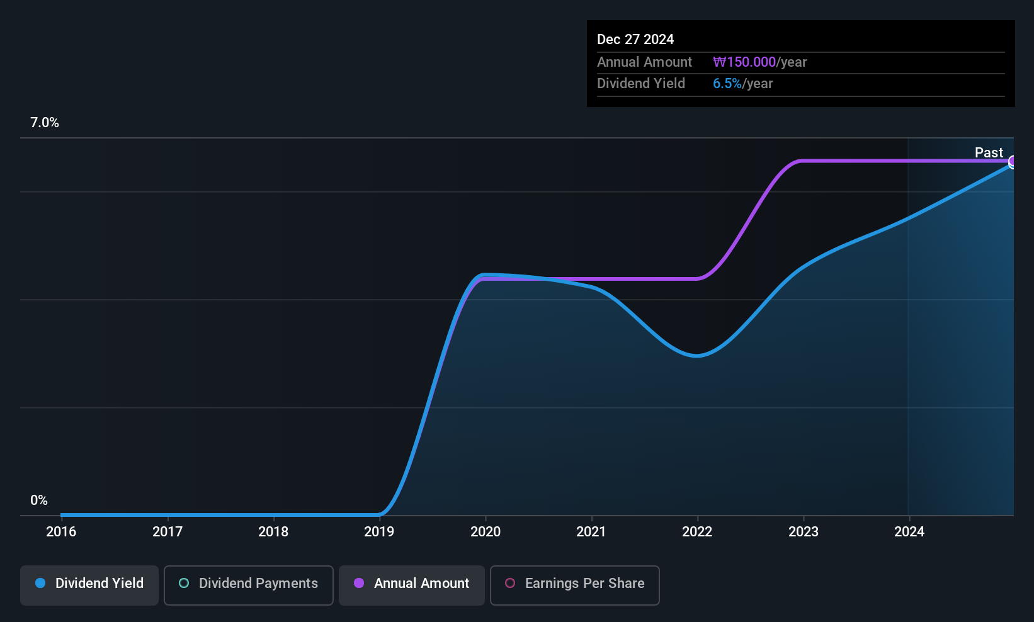Image resolution: width=1034 pixels, height=622 pixels.
Task: Click the 0% y-axis label
Action: point(39,500)
